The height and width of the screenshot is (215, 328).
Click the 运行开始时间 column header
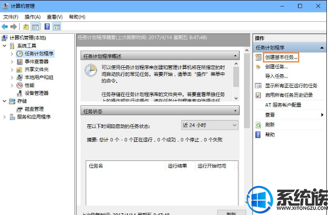[215, 166]
